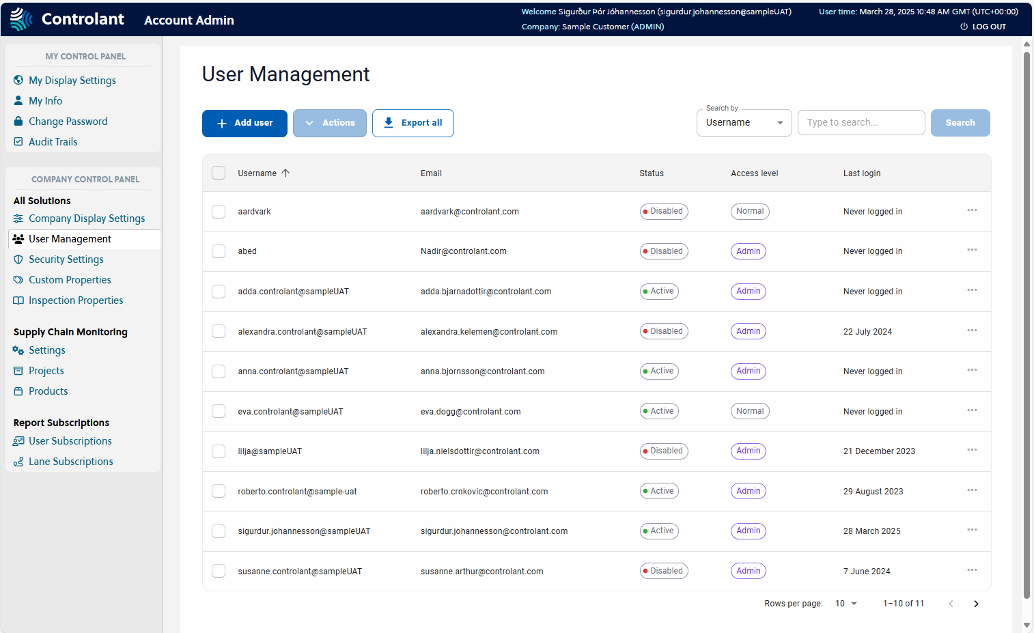The image size is (1034, 633).
Task: Change the rows per page dropdown
Action: (x=846, y=604)
